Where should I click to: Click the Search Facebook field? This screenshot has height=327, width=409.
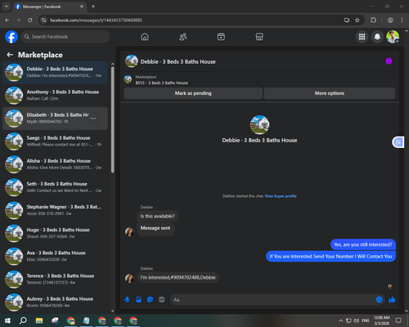[x=65, y=37]
